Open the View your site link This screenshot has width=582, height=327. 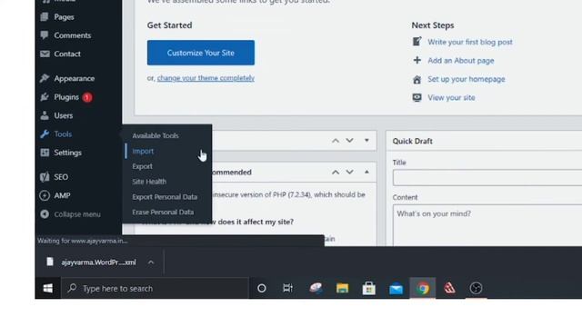(451, 97)
